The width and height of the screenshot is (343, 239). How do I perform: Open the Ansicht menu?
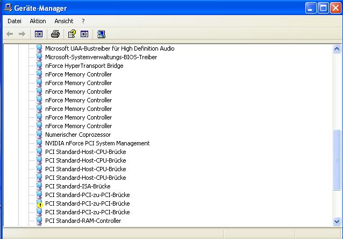click(x=64, y=21)
